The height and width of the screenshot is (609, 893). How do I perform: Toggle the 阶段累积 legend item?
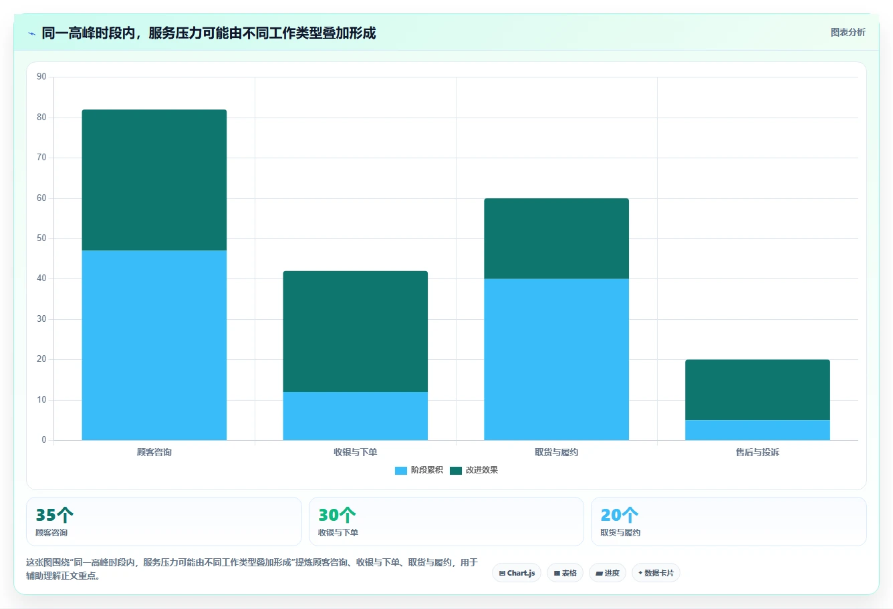tap(419, 470)
